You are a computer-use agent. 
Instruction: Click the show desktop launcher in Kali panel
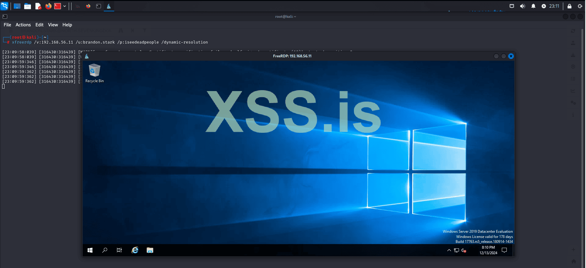tap(17, 6)
